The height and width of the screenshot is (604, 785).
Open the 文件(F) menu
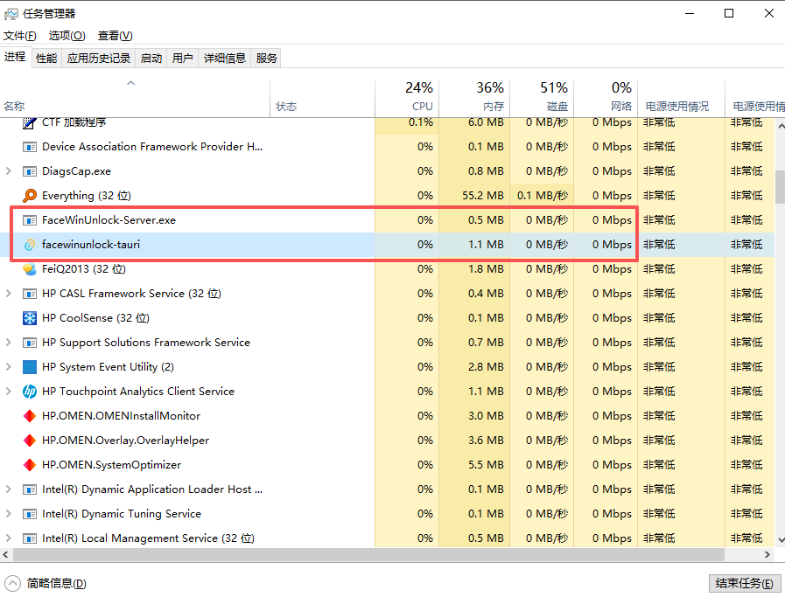point(19,36)
